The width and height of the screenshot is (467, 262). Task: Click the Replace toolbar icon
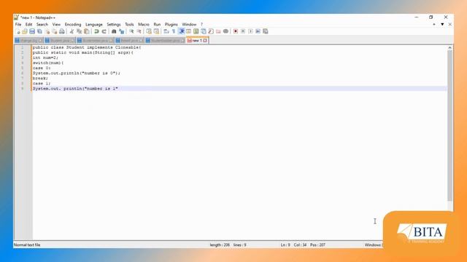[121, 31]
